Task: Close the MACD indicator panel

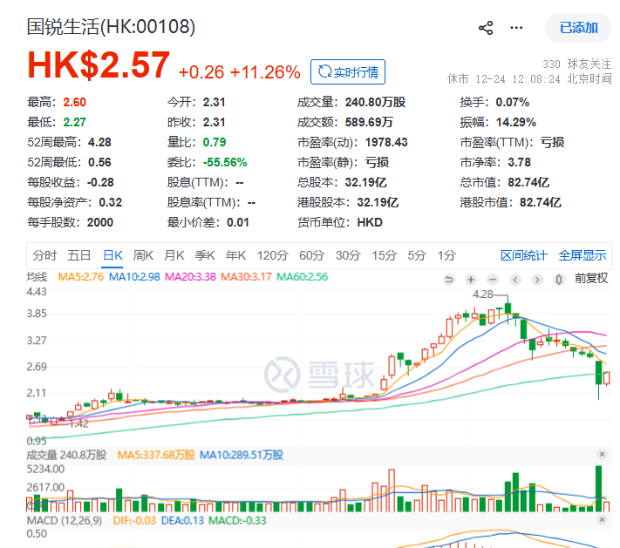Action: tap(602, 520)
